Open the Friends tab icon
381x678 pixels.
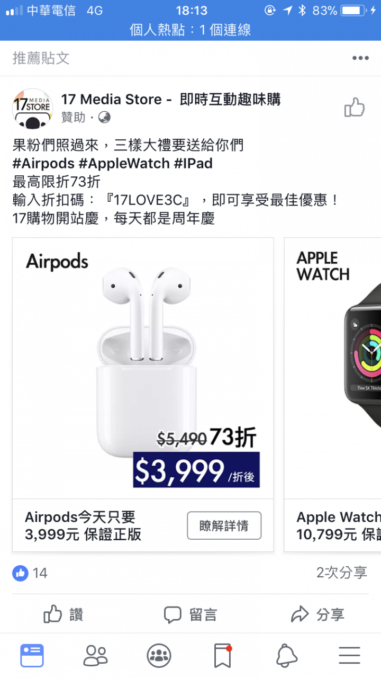click(96, 656)
